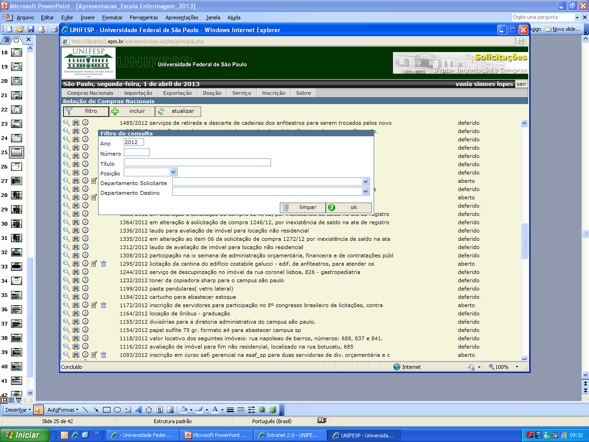Click Save icon in PowerPoint toolbar
The height and width of the screenshot is (442, 589).
tap(31, 29)
